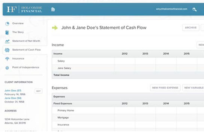This screenshot has height=138, width=204.
Task: Select the Insurance expense row
Action: [128, 125]
